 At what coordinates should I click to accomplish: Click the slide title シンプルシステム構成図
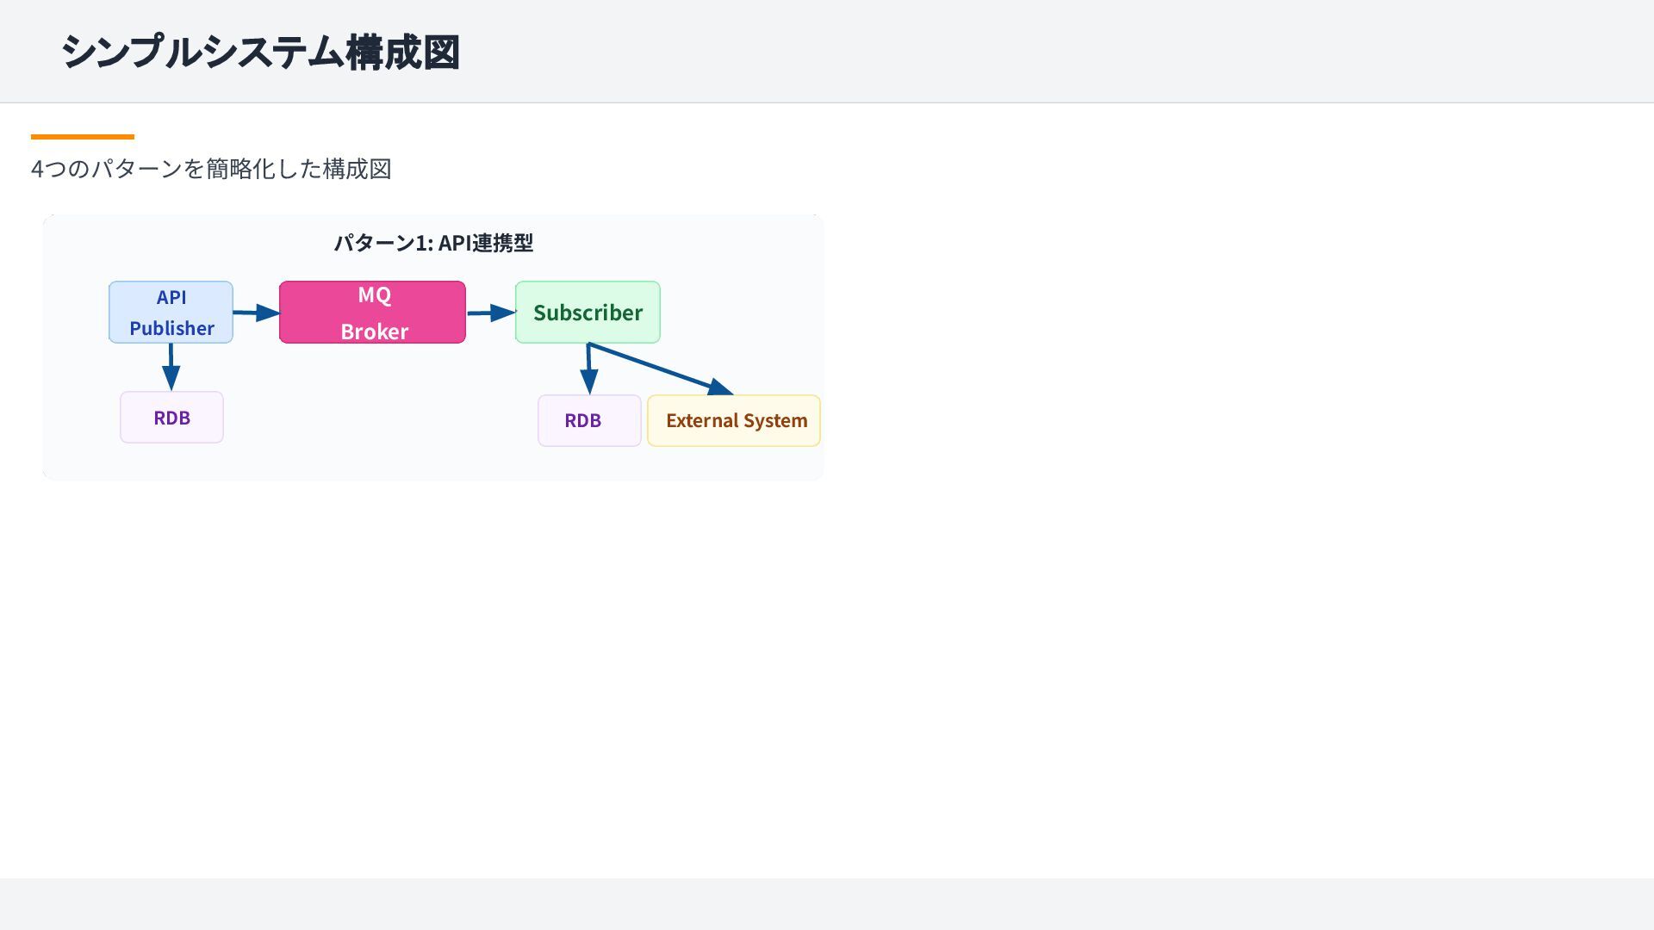(260, 52)
